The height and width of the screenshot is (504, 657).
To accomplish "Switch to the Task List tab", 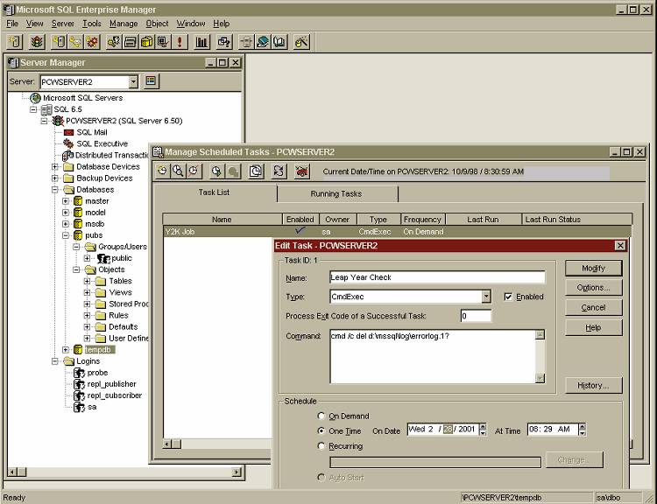I will (x=214, y=192).
